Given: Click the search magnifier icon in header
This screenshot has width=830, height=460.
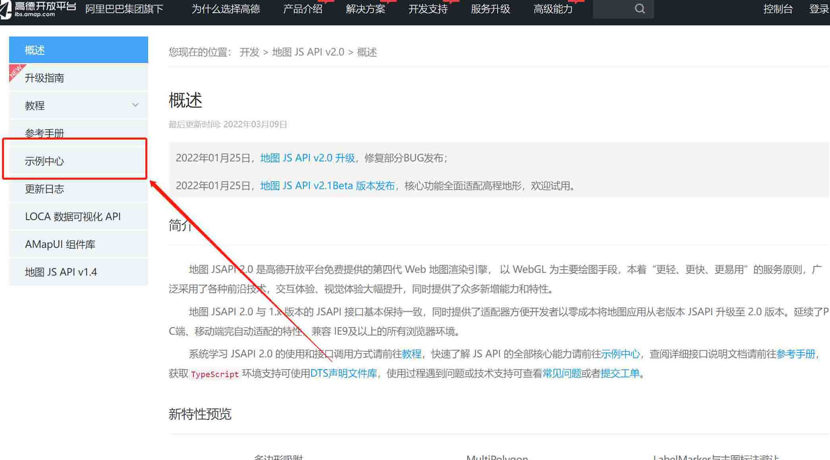Looking at the screenshot, I should click(x=640, y=9).
